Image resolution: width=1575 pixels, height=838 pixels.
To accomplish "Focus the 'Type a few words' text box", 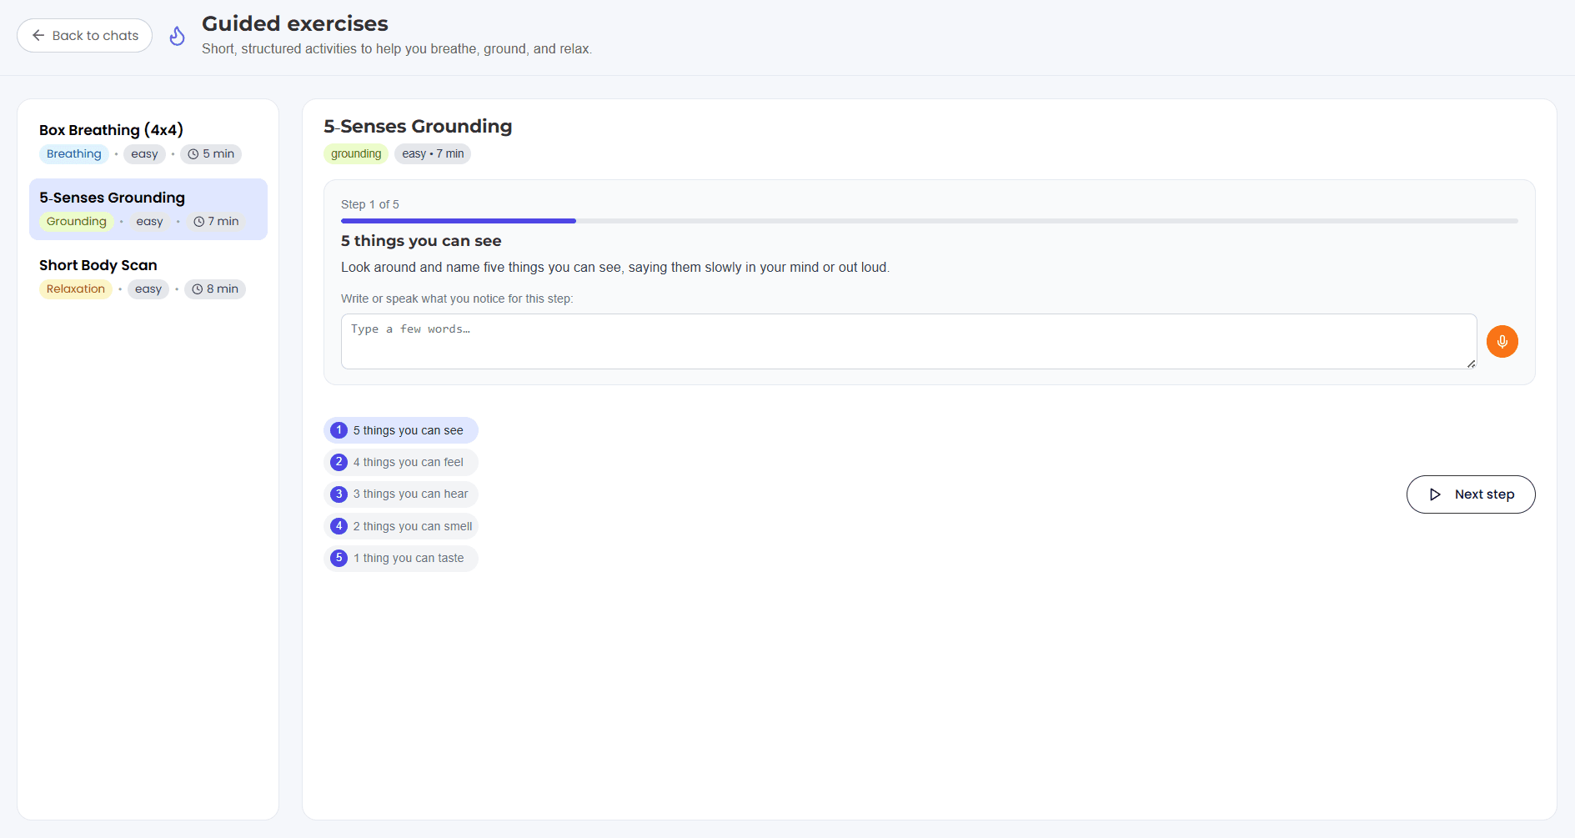I will [908, 341].
